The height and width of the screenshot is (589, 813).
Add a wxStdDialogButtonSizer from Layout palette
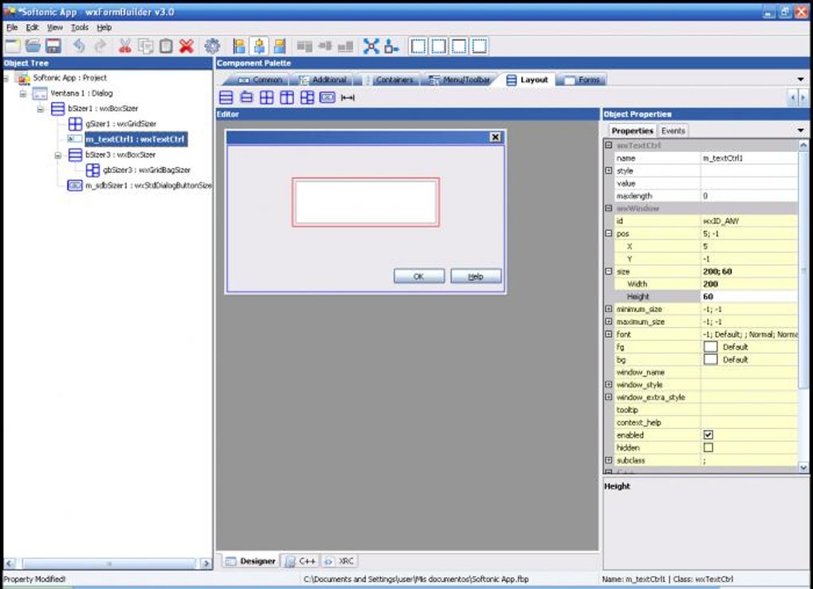coord(327,97)
